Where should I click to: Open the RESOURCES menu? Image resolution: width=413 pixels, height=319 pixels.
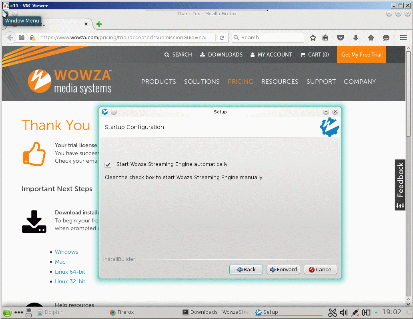coord(280,81)
